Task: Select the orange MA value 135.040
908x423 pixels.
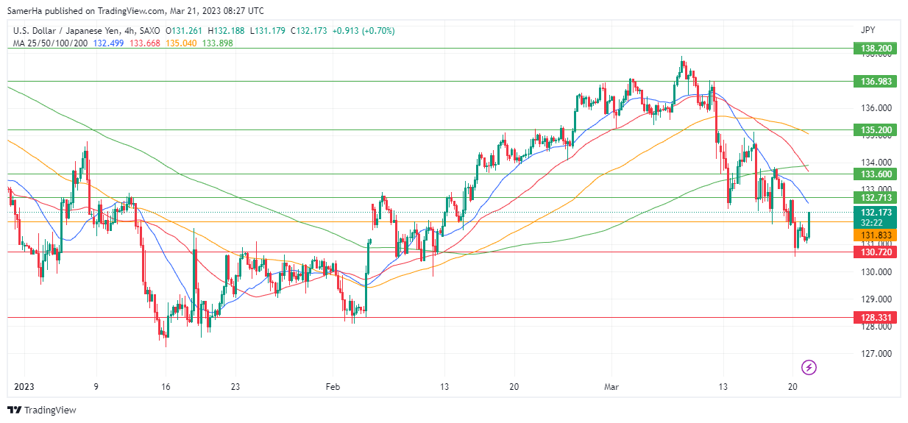Action: (182, 43)
